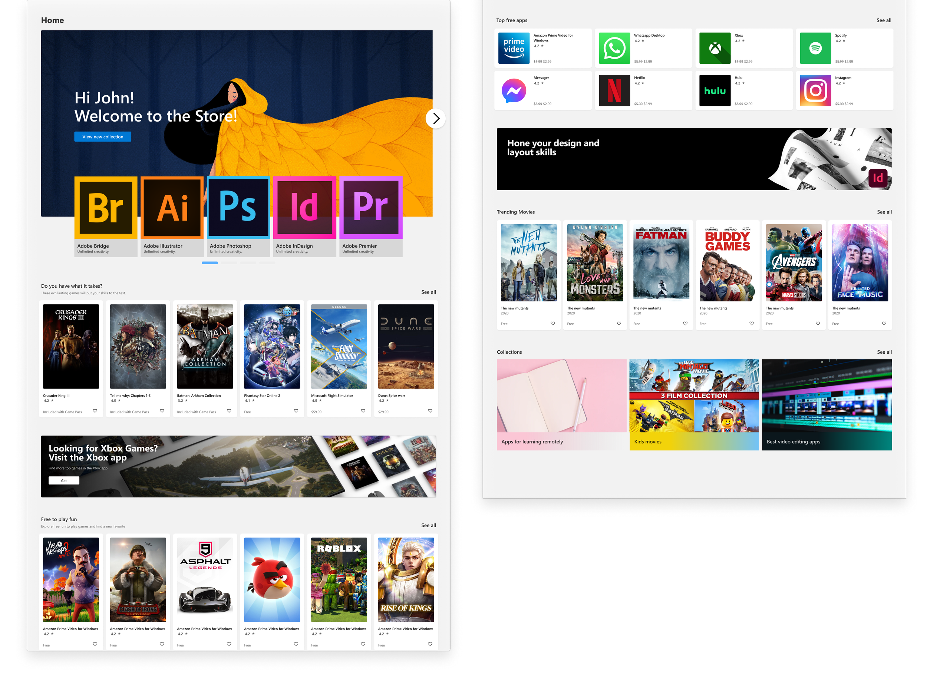
Task: Click the Hulu app icon
Action: click(x=715, y=90)
